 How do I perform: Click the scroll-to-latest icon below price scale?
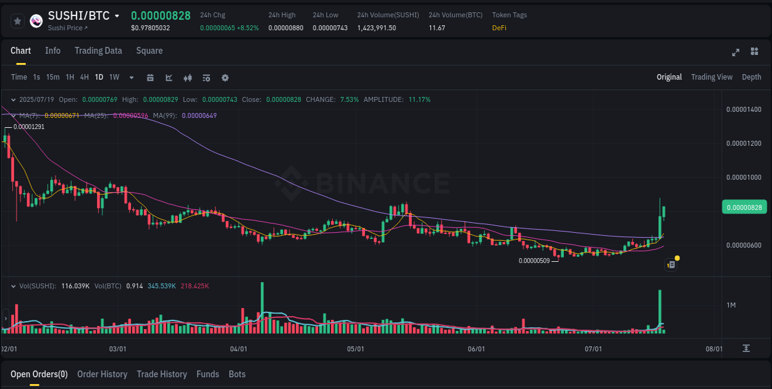(745, 348)
